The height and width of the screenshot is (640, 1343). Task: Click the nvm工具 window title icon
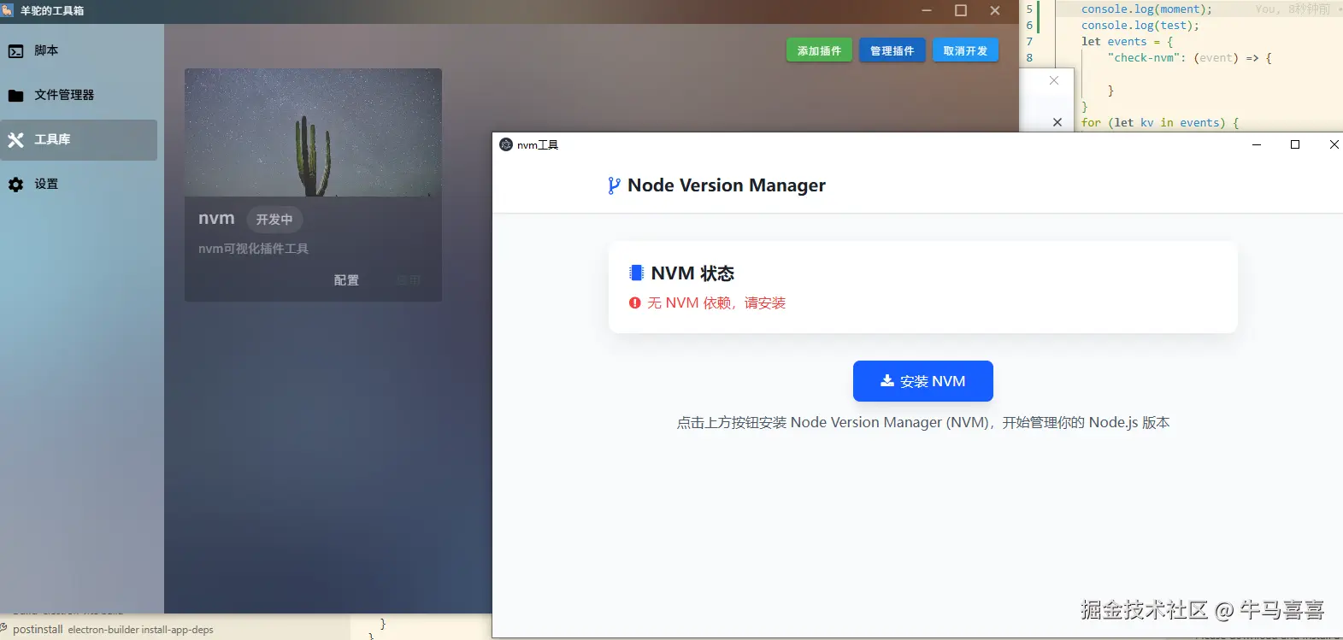pyautogui.click(x=506, y=144)
